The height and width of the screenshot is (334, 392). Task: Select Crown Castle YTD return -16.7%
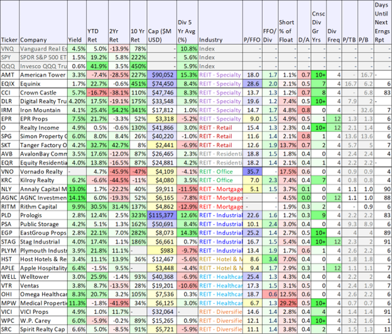point(97,93)
